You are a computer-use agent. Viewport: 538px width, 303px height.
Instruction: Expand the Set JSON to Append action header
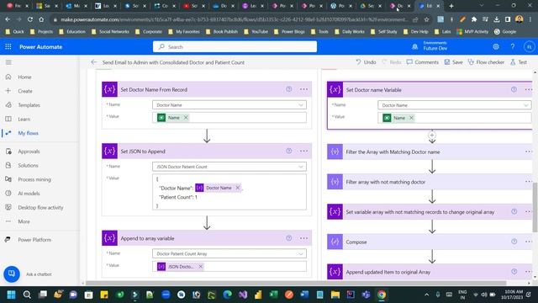[207, 151]
